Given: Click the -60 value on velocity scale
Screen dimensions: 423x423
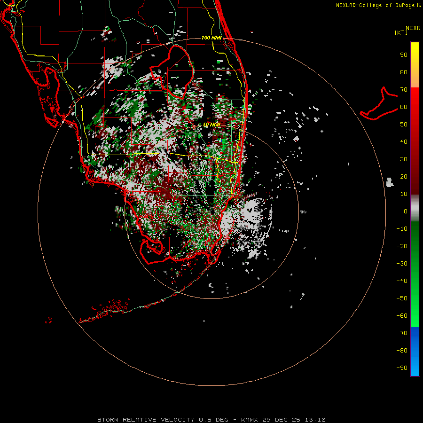Looking at the screenshot, I should click(x=402, y=316).
